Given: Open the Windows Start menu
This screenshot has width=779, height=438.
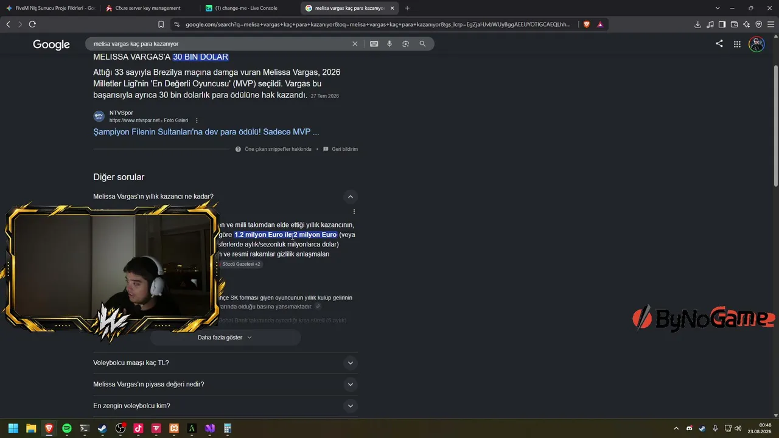Looking at the screenshot, I should (13, 428).
